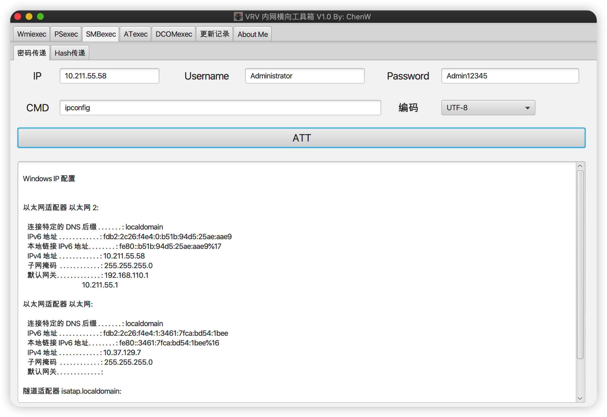
Task: Click the CMD command input box
Action: (x=220, y=108)
